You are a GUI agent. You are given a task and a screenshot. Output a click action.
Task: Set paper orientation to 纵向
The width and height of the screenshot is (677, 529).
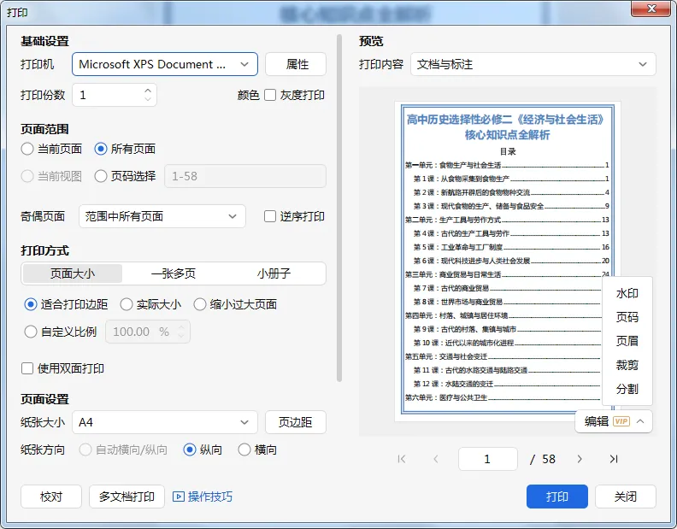(x=190, y=450)
